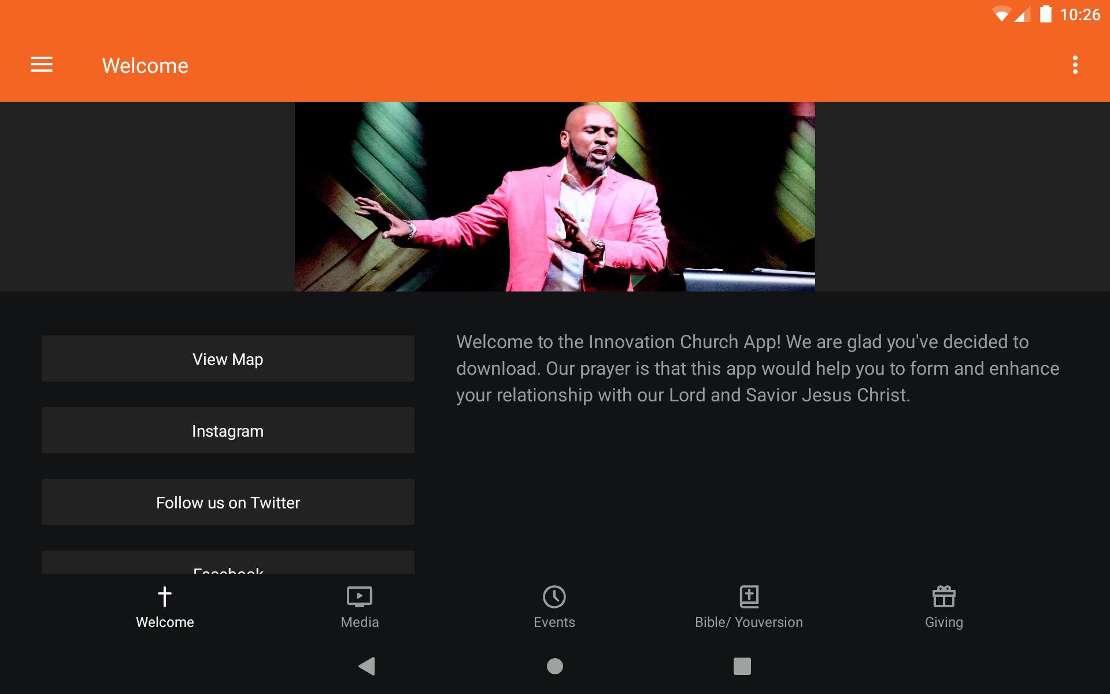Tap the partially visible Facebook button
The width and height of the screenshot is (1110, 694).
tap(228, 563)
